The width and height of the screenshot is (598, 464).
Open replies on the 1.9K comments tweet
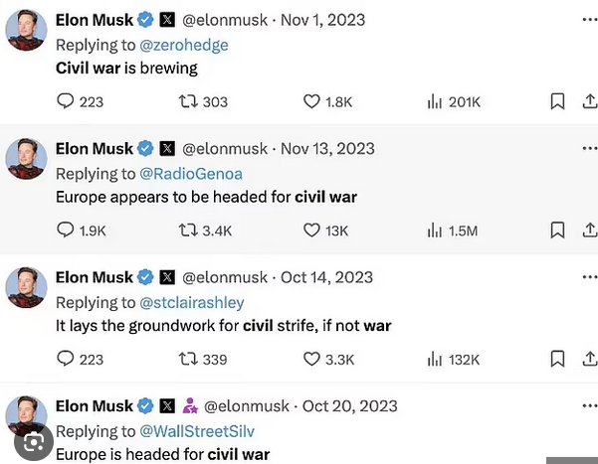tap(66, 230)
